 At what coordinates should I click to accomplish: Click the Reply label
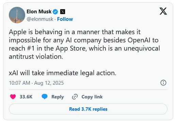coord(58,97)
